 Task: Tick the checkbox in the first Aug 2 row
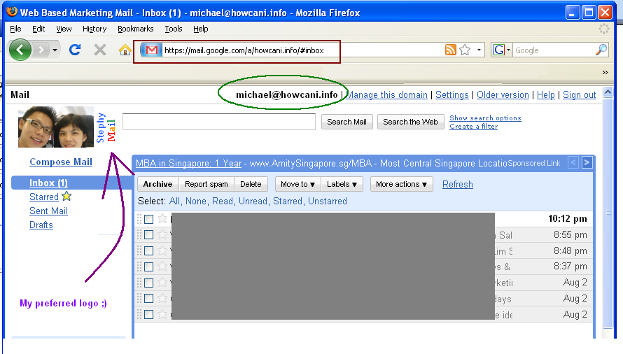pyautogui.click(x=148, y=283)
